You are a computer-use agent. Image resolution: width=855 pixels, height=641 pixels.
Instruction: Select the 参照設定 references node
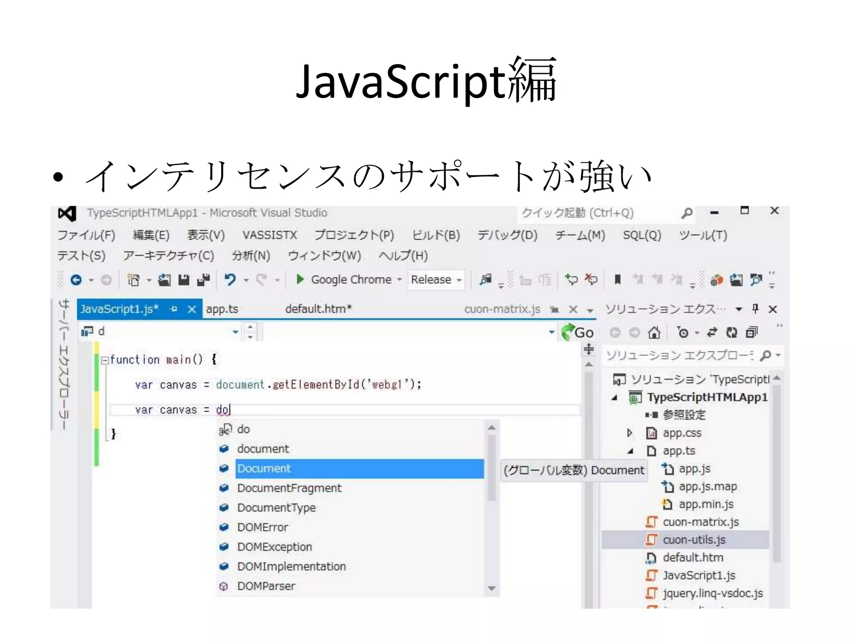click(x=684, y=415)
